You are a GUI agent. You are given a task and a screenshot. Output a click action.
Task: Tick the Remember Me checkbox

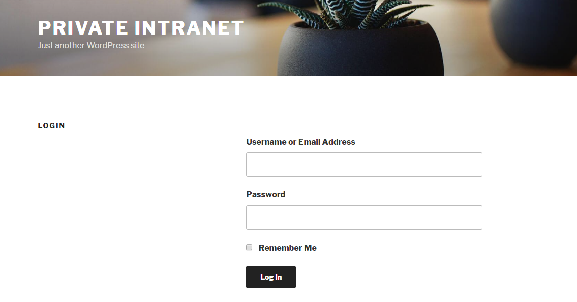pos(249,247)
